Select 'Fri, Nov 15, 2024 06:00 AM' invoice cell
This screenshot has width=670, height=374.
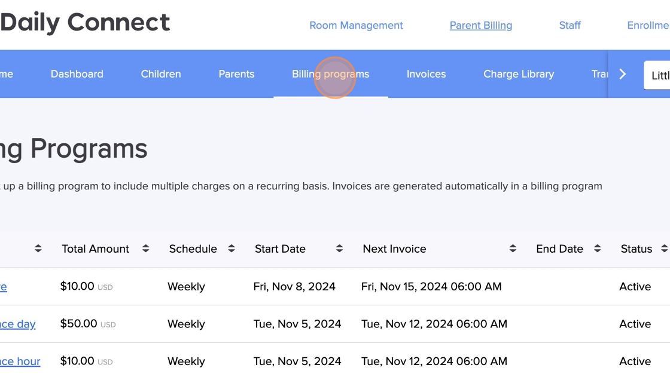coord(431,287)
